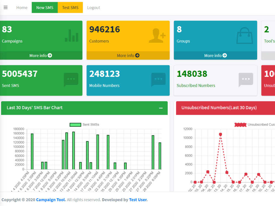Click the 5005437 Sent SMS number
The width and height of the screenshot is (275, 206).
click(x=20, y=74)
